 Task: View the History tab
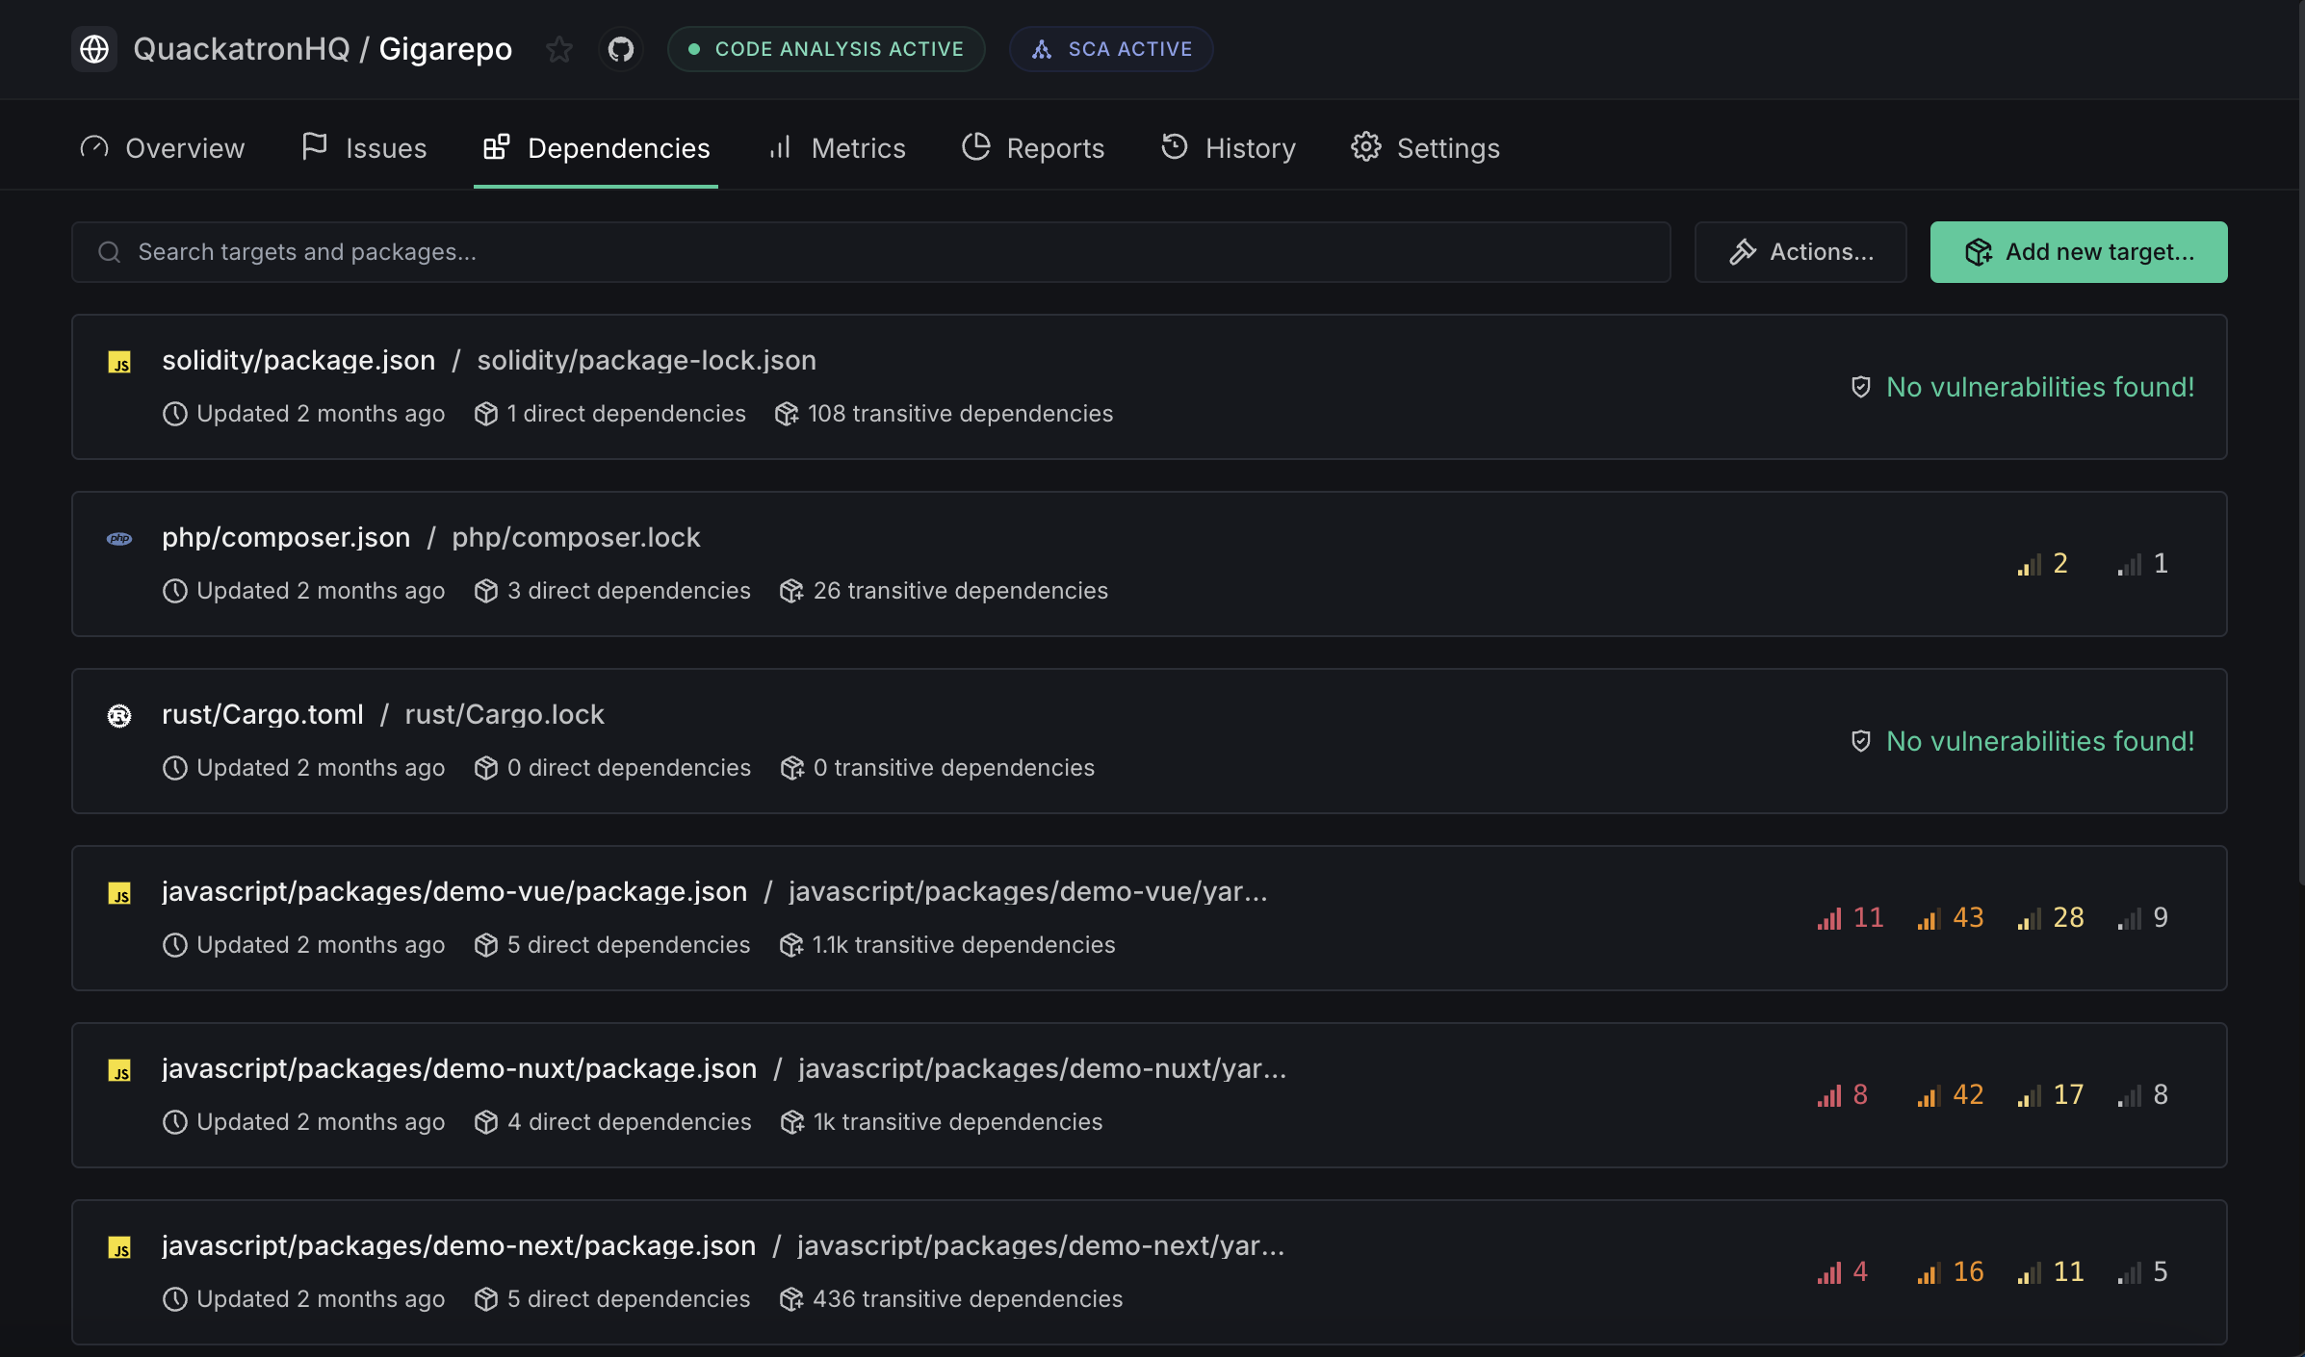pyautogui.click(x=1229, y=148)
